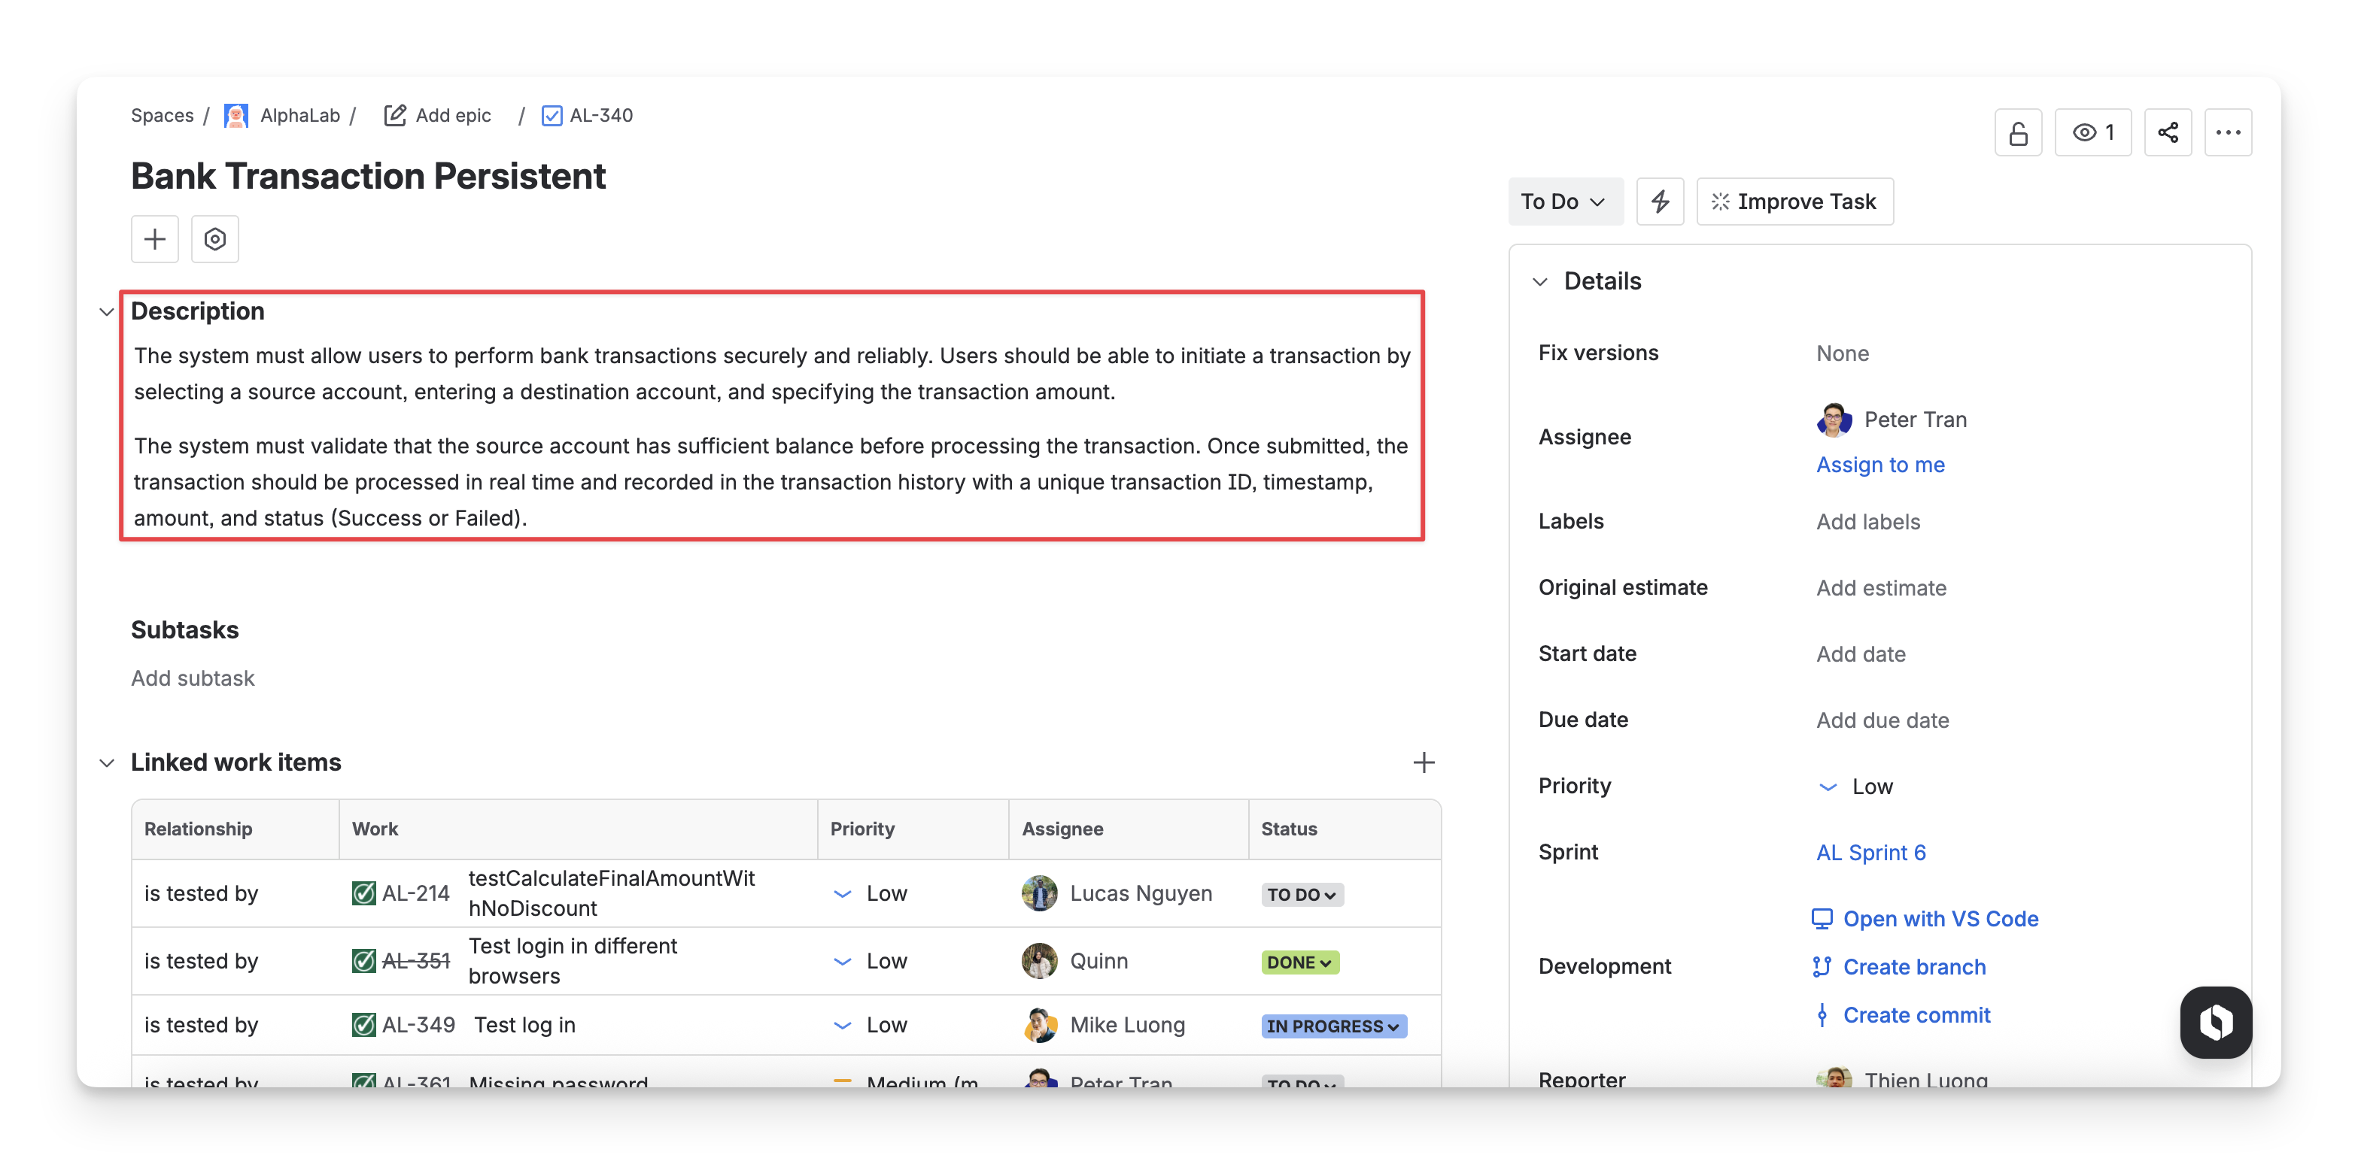Open the share icon menu
The width and height of the screenshot is (2358, 1164).
[2167, 134]
